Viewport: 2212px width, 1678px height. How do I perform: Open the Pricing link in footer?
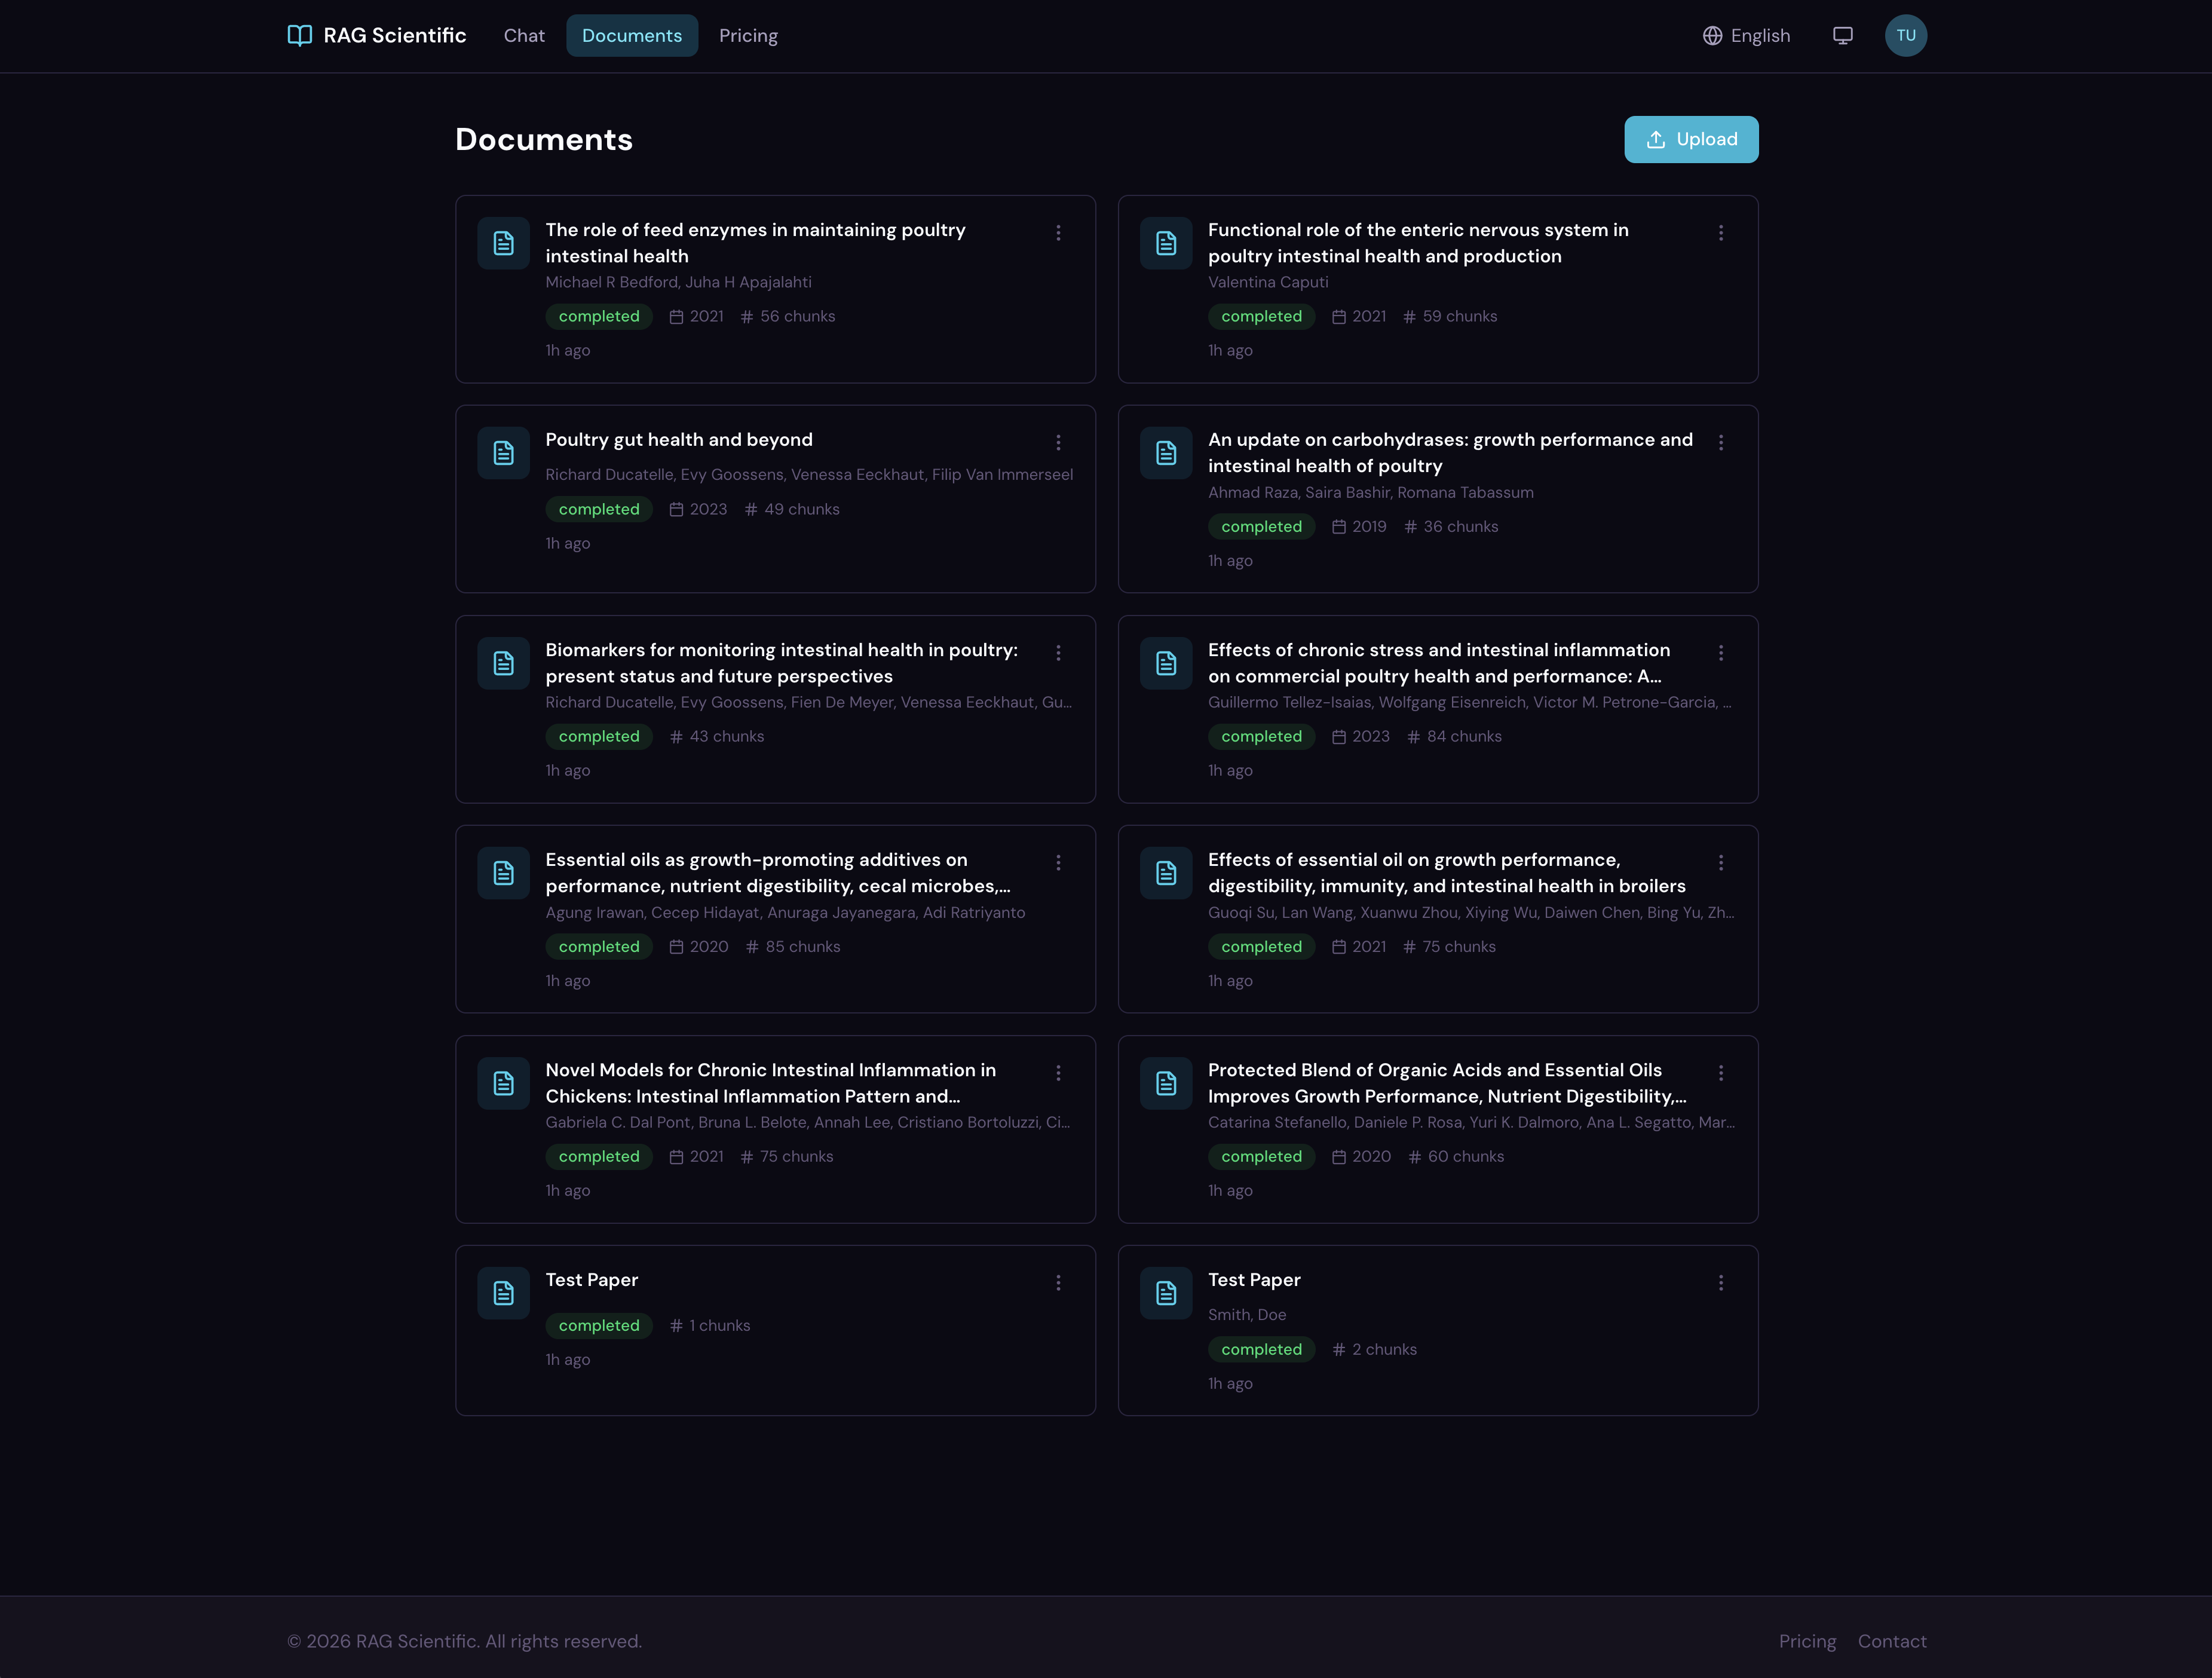tap(1806, 1641)
